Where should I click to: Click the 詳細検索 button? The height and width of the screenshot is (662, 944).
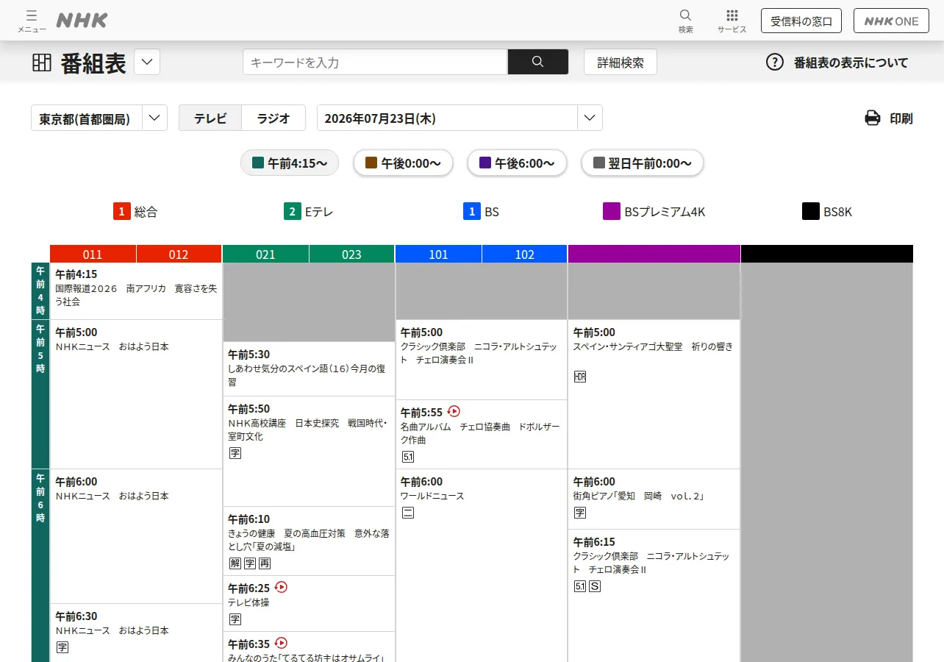point(621,62)
